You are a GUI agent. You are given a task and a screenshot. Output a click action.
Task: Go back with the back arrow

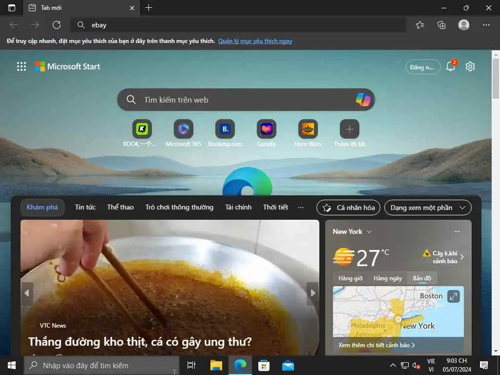pyautogui.click(x=14, y=25)
